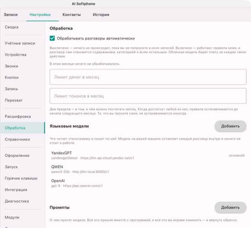Select the YandexGPT model row
Viewport: 251px width, 228px height.
tap(148, 155)
